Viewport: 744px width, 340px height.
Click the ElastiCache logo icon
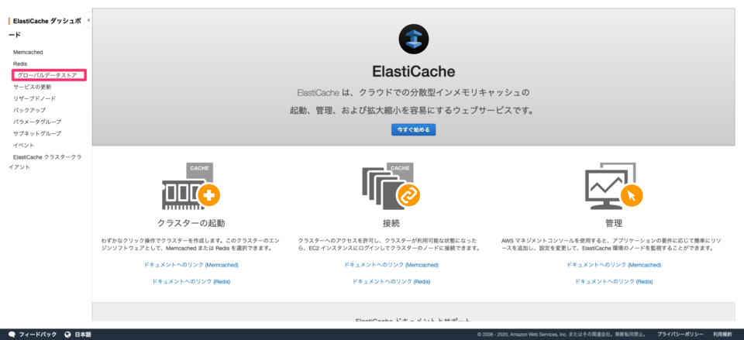pos(413,39)
